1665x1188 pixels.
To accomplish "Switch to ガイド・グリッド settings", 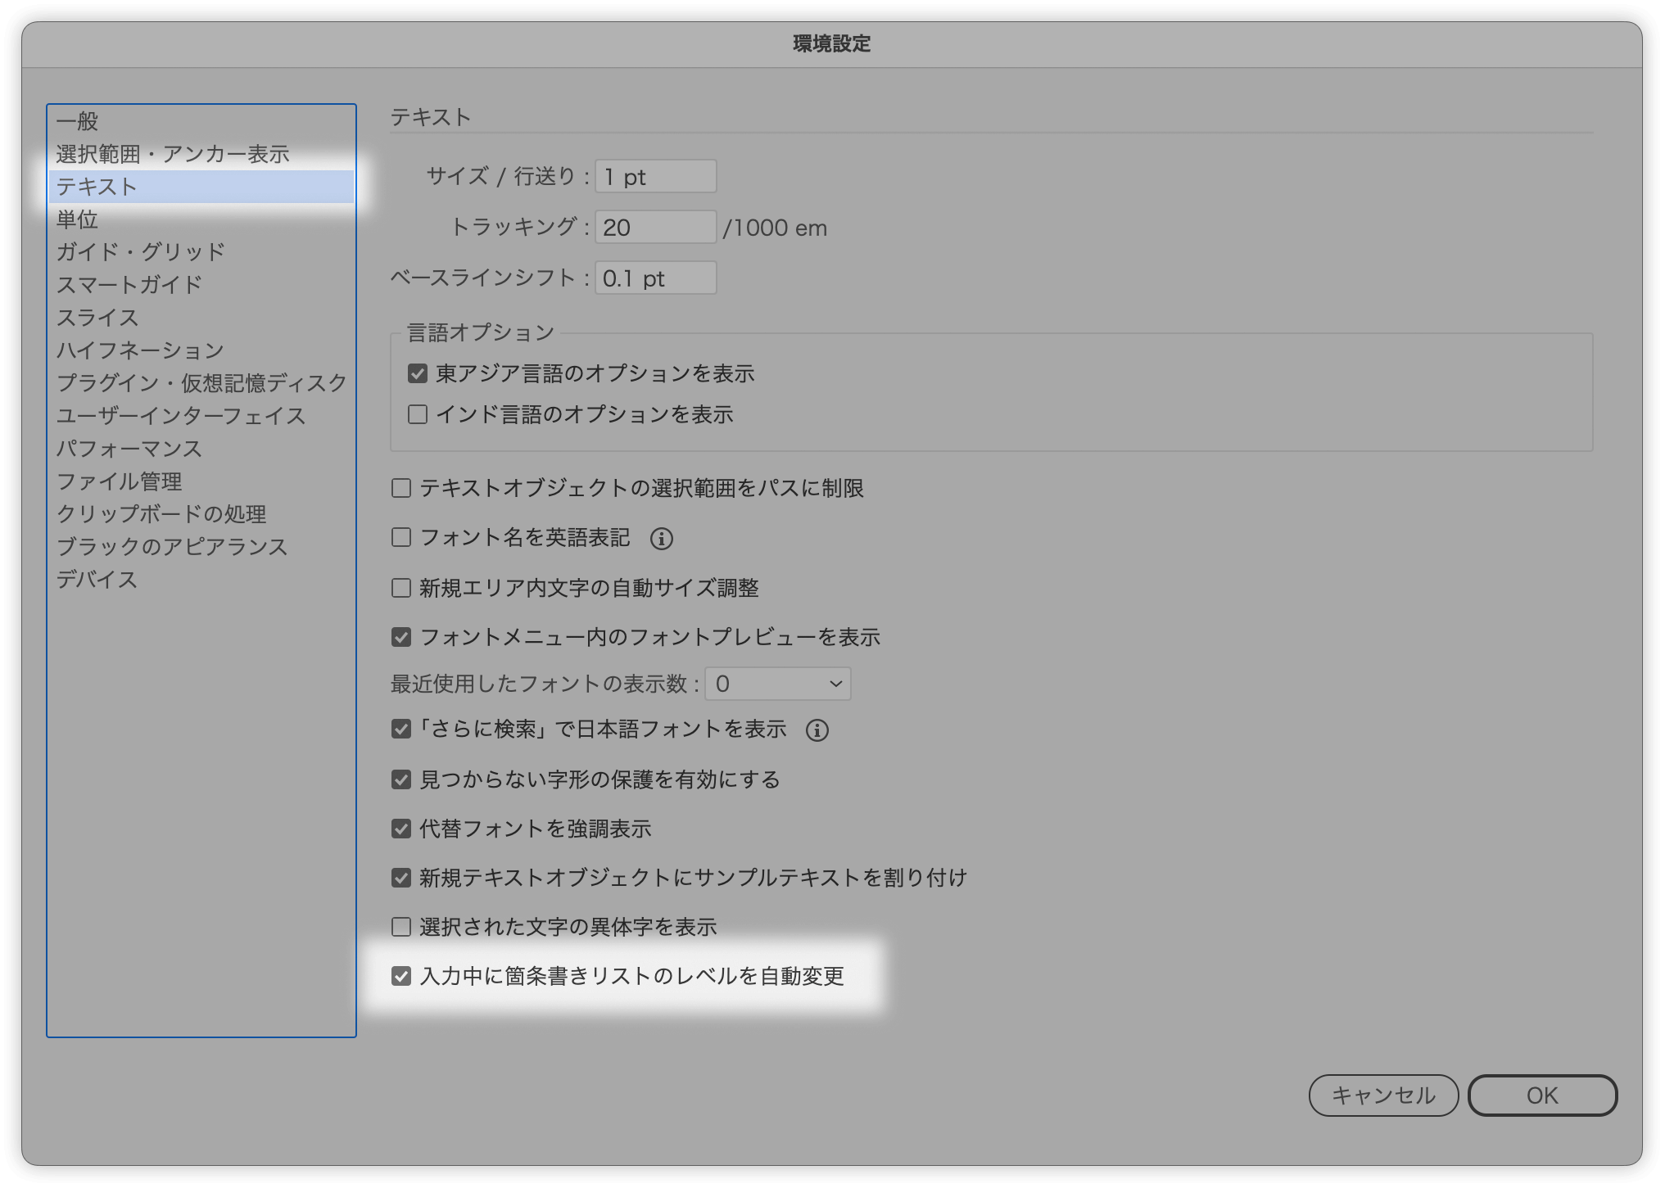I will [140, 252].
